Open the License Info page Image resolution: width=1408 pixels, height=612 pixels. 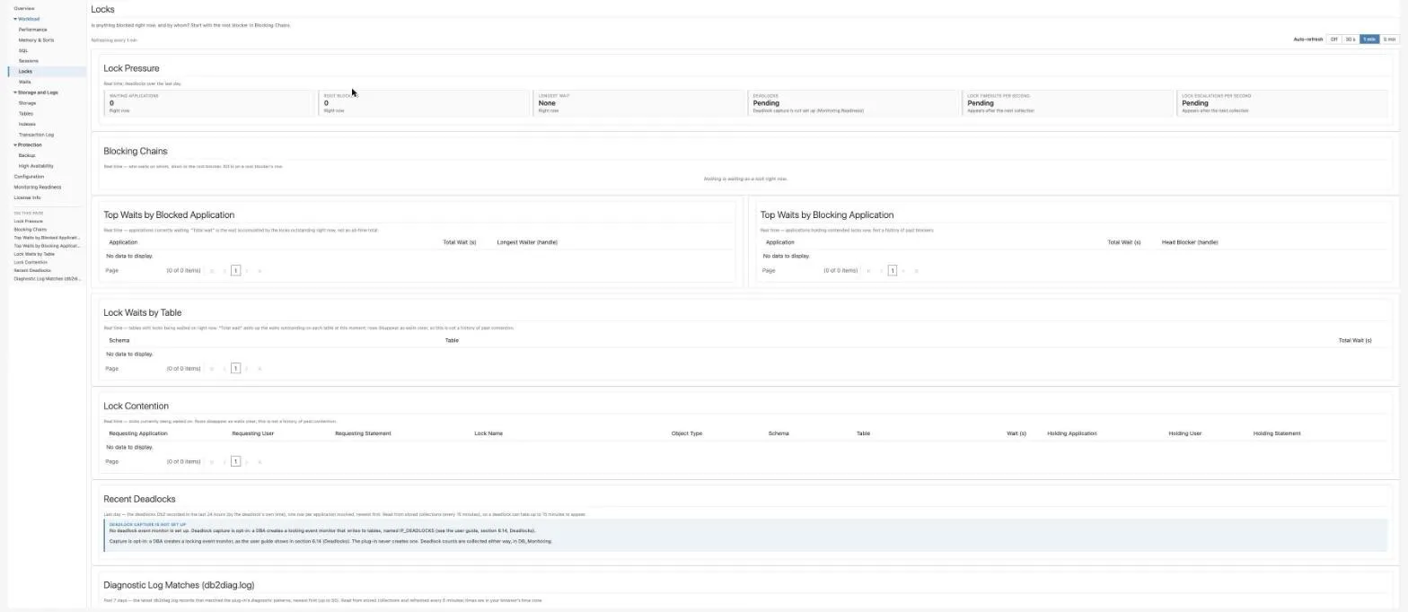(x=27, y=197)
